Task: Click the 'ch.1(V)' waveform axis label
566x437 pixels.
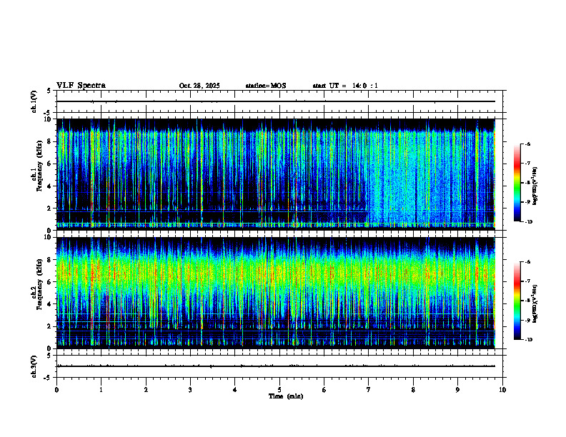Action: tap(34, 101)
